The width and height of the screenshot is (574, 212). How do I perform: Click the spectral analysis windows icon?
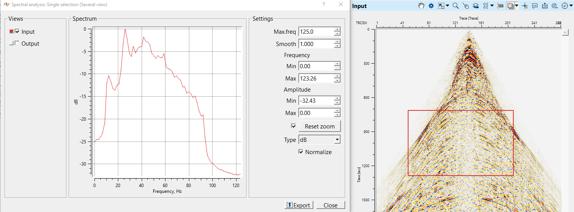click(510, 6)
